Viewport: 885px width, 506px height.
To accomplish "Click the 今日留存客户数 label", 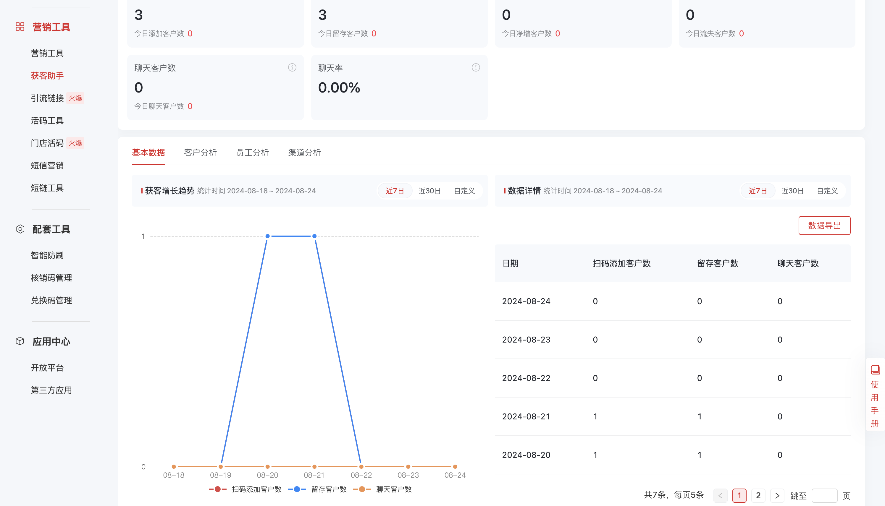I will [x=343, y=33].
